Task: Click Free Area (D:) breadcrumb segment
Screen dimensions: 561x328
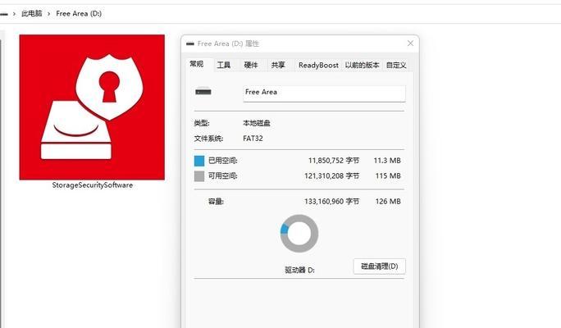Action: point(79,14)
